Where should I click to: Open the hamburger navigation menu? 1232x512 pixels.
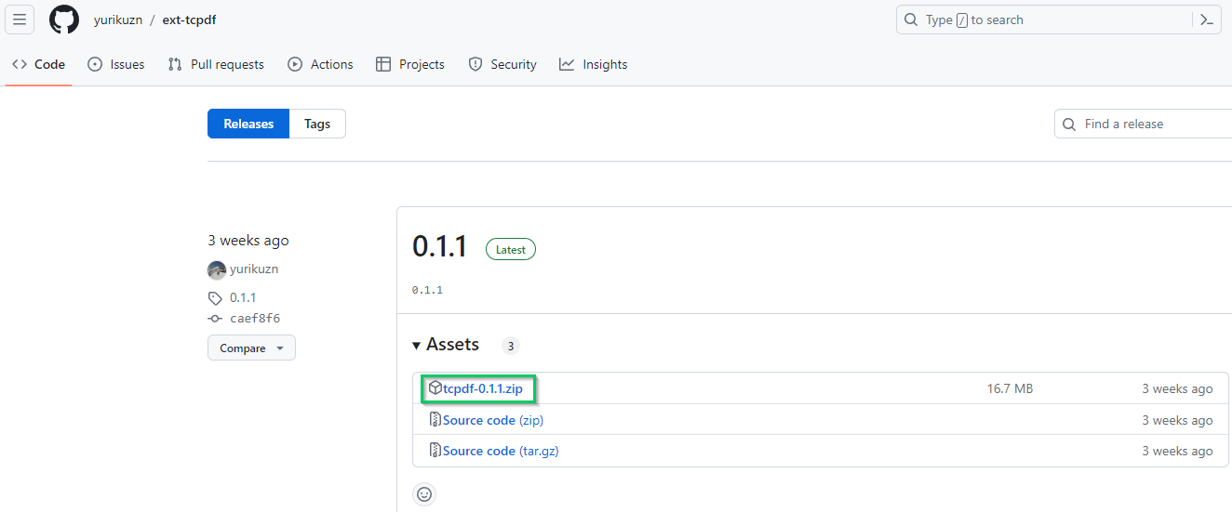20,20
